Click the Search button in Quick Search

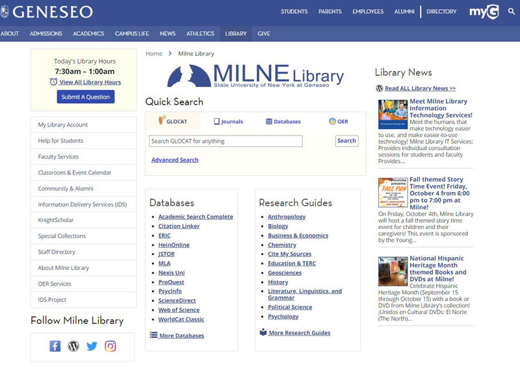(x=346, y=141)
